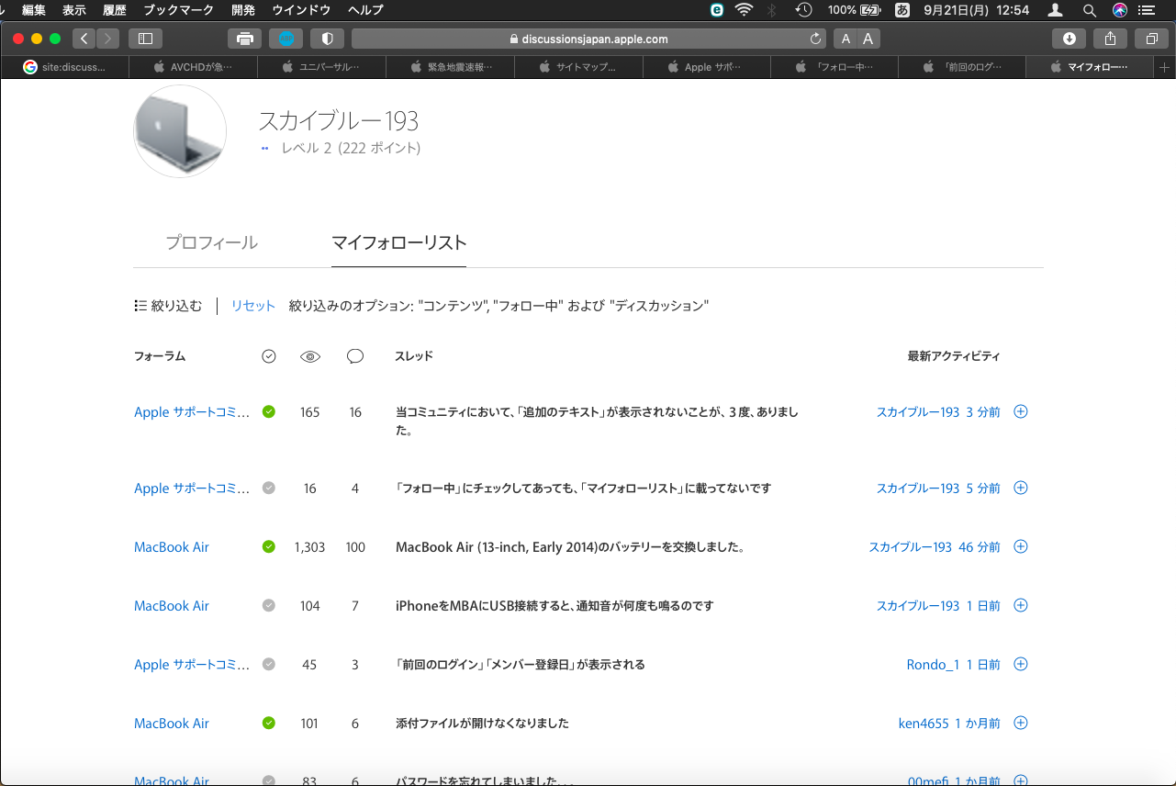Open thread 添付ファイルが開けなくなりました
This screenshot has height=786, width=1176.
tap(482, 723)
